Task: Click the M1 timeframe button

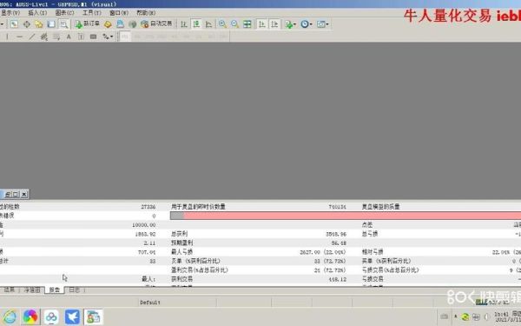Action: (125, 37)
